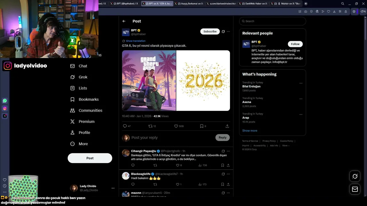Open options for Bilal Erdoğan trend

[301, 83]
